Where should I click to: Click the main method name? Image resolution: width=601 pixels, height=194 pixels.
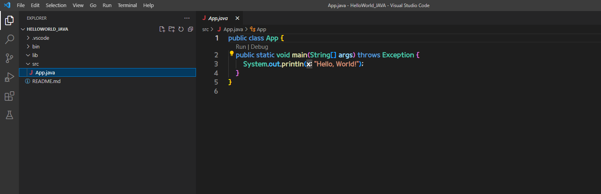299,55
